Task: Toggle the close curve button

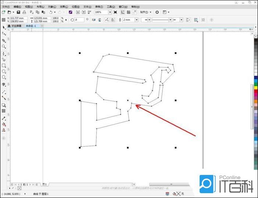Action: point(188,20)
